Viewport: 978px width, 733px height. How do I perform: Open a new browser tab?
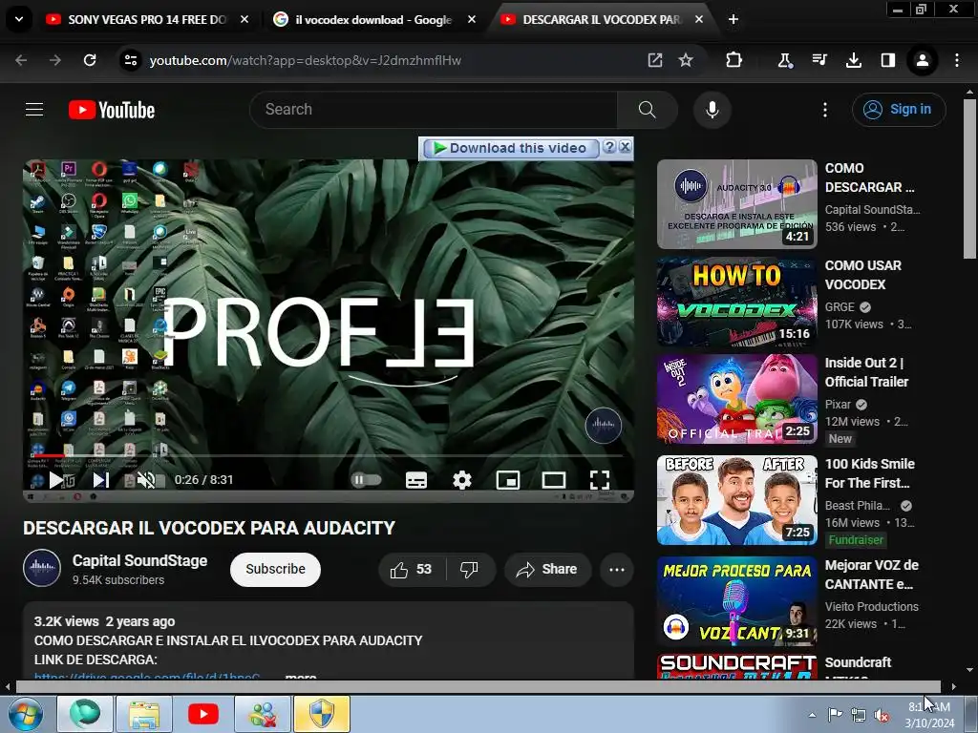[x=733, y=19]
